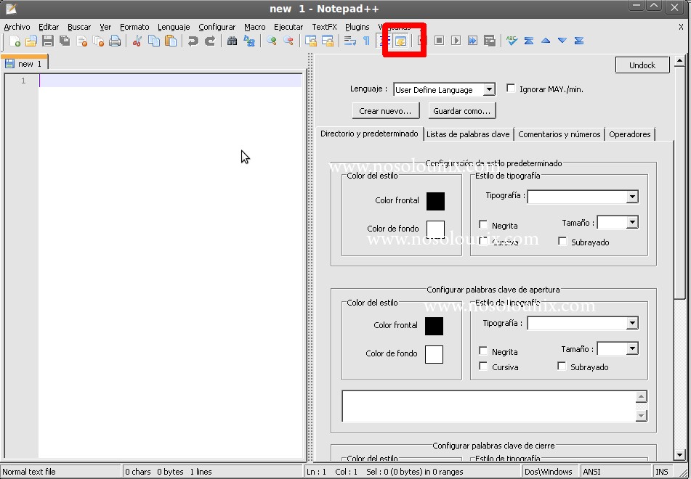Click the Undock button
691x479 pixels.
coord(642,65)
